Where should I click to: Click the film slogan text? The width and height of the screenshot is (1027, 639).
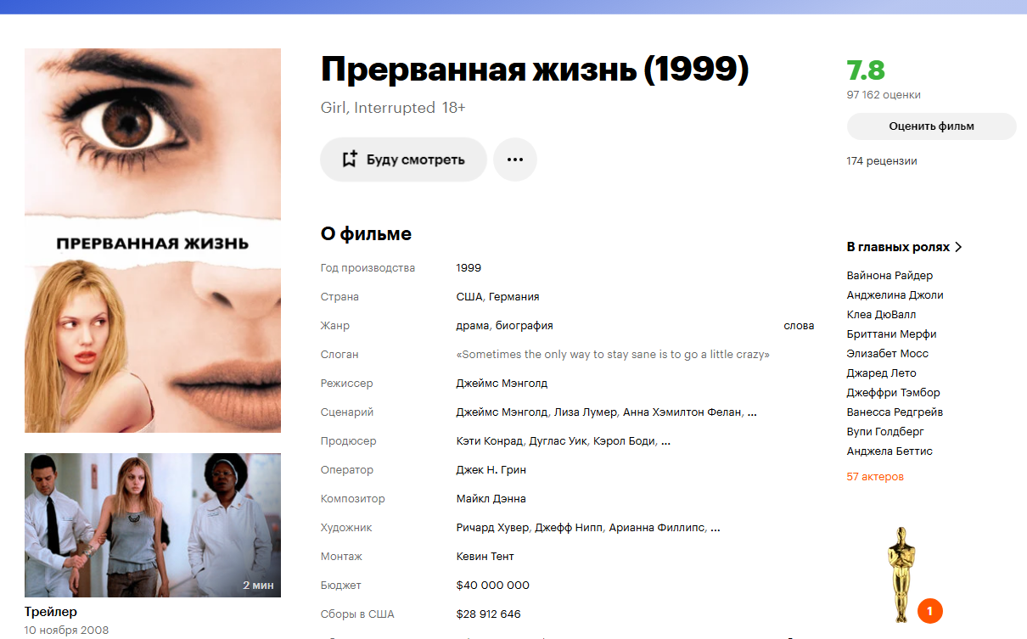click(613, 355)
